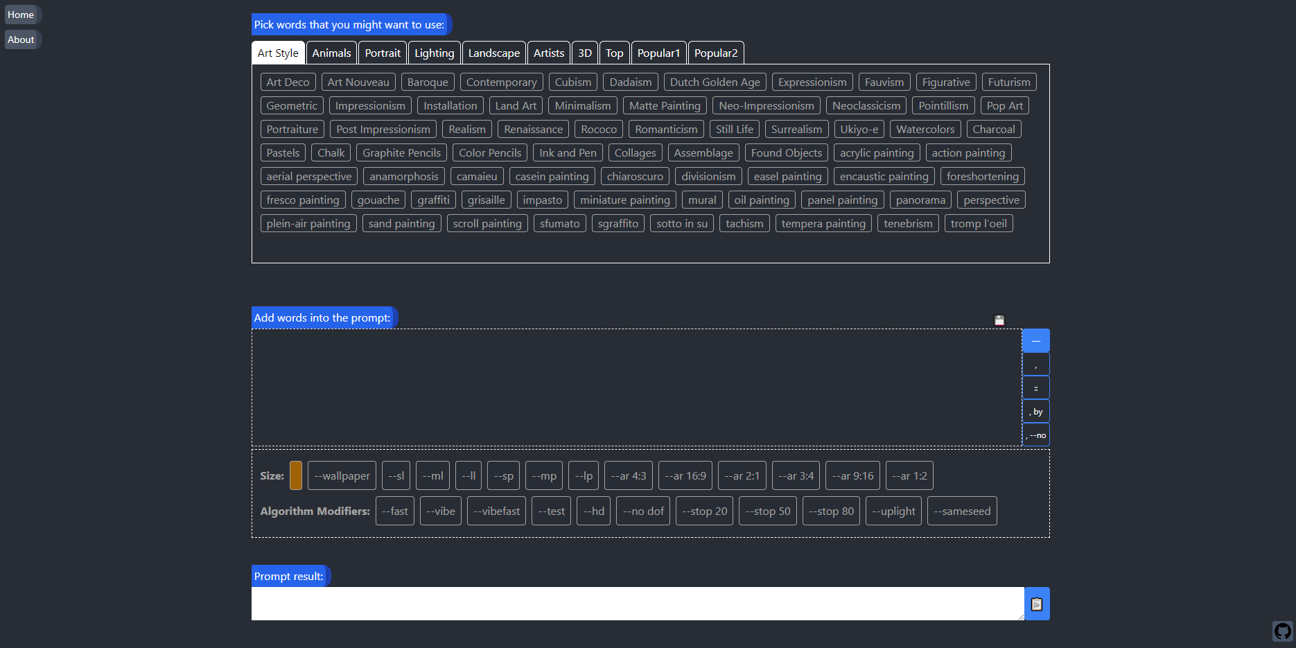Go to the Home page link

[21, 15]
